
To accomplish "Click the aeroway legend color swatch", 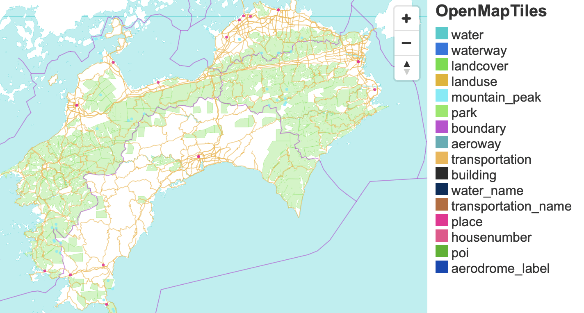I will tap(442, 143).
